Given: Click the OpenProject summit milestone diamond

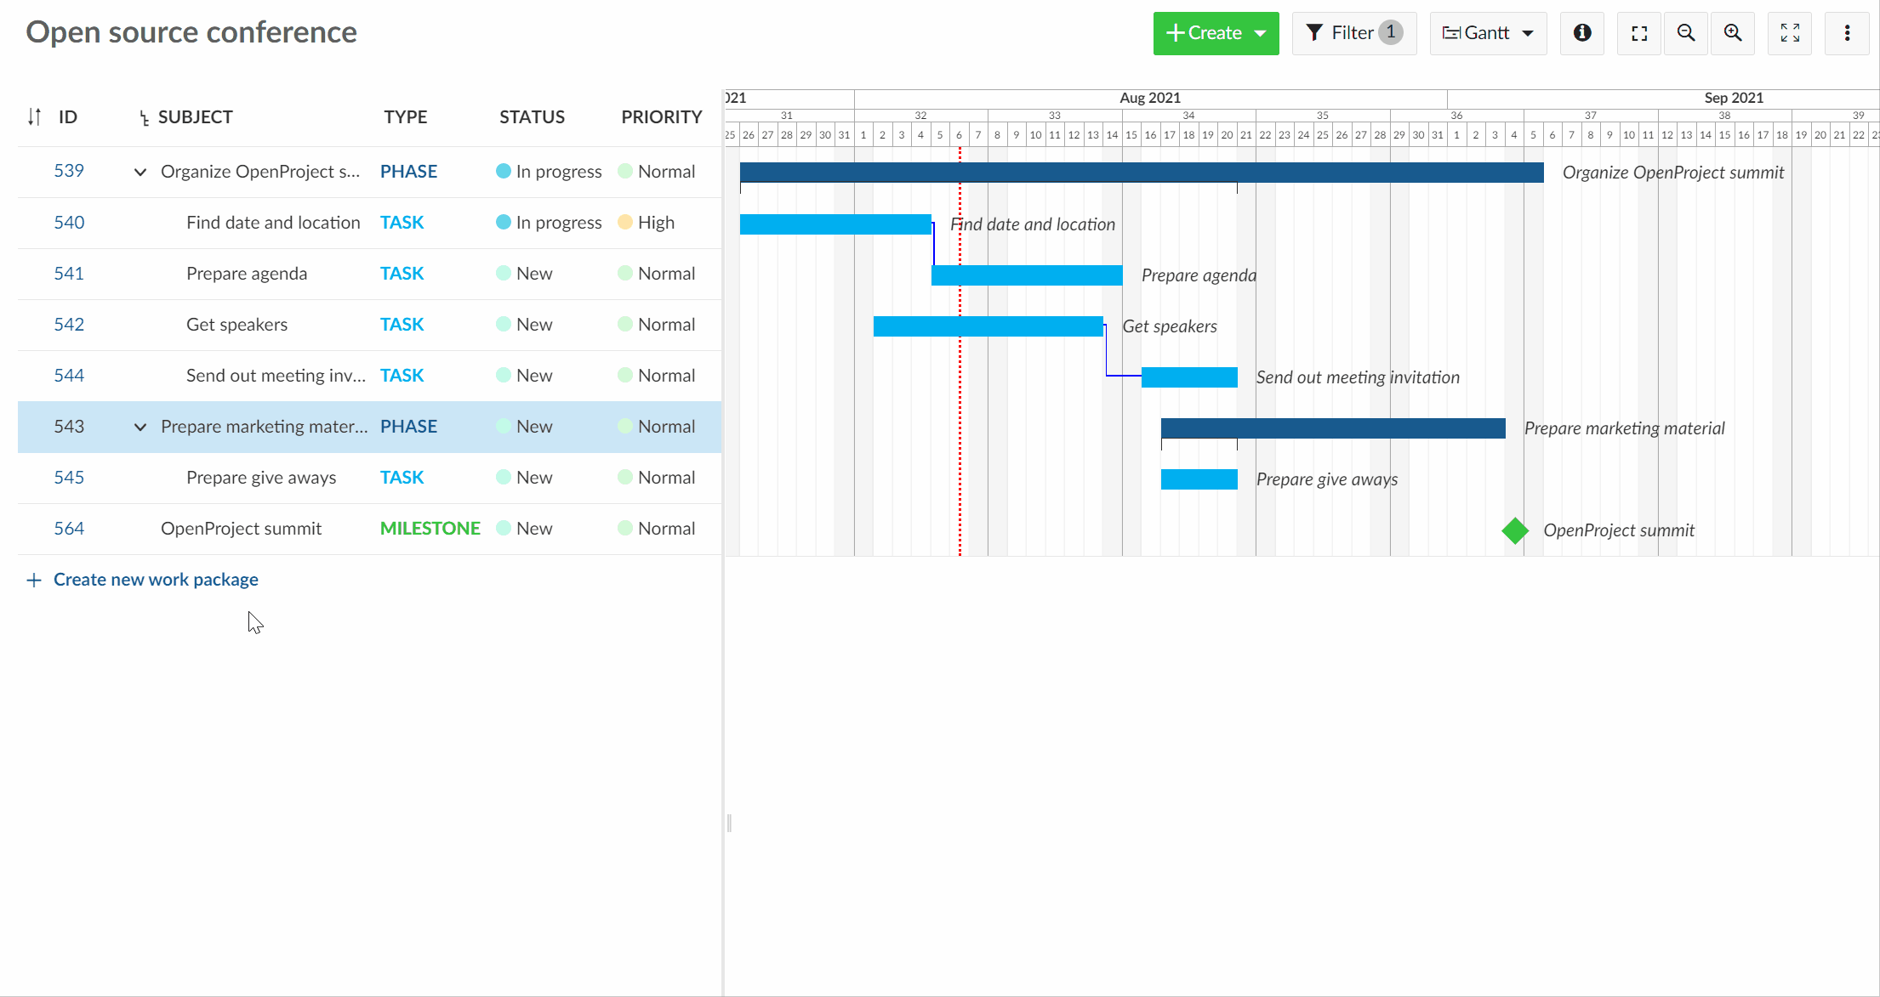Looking at the screenshot, I should click(x=1514, y=530).
